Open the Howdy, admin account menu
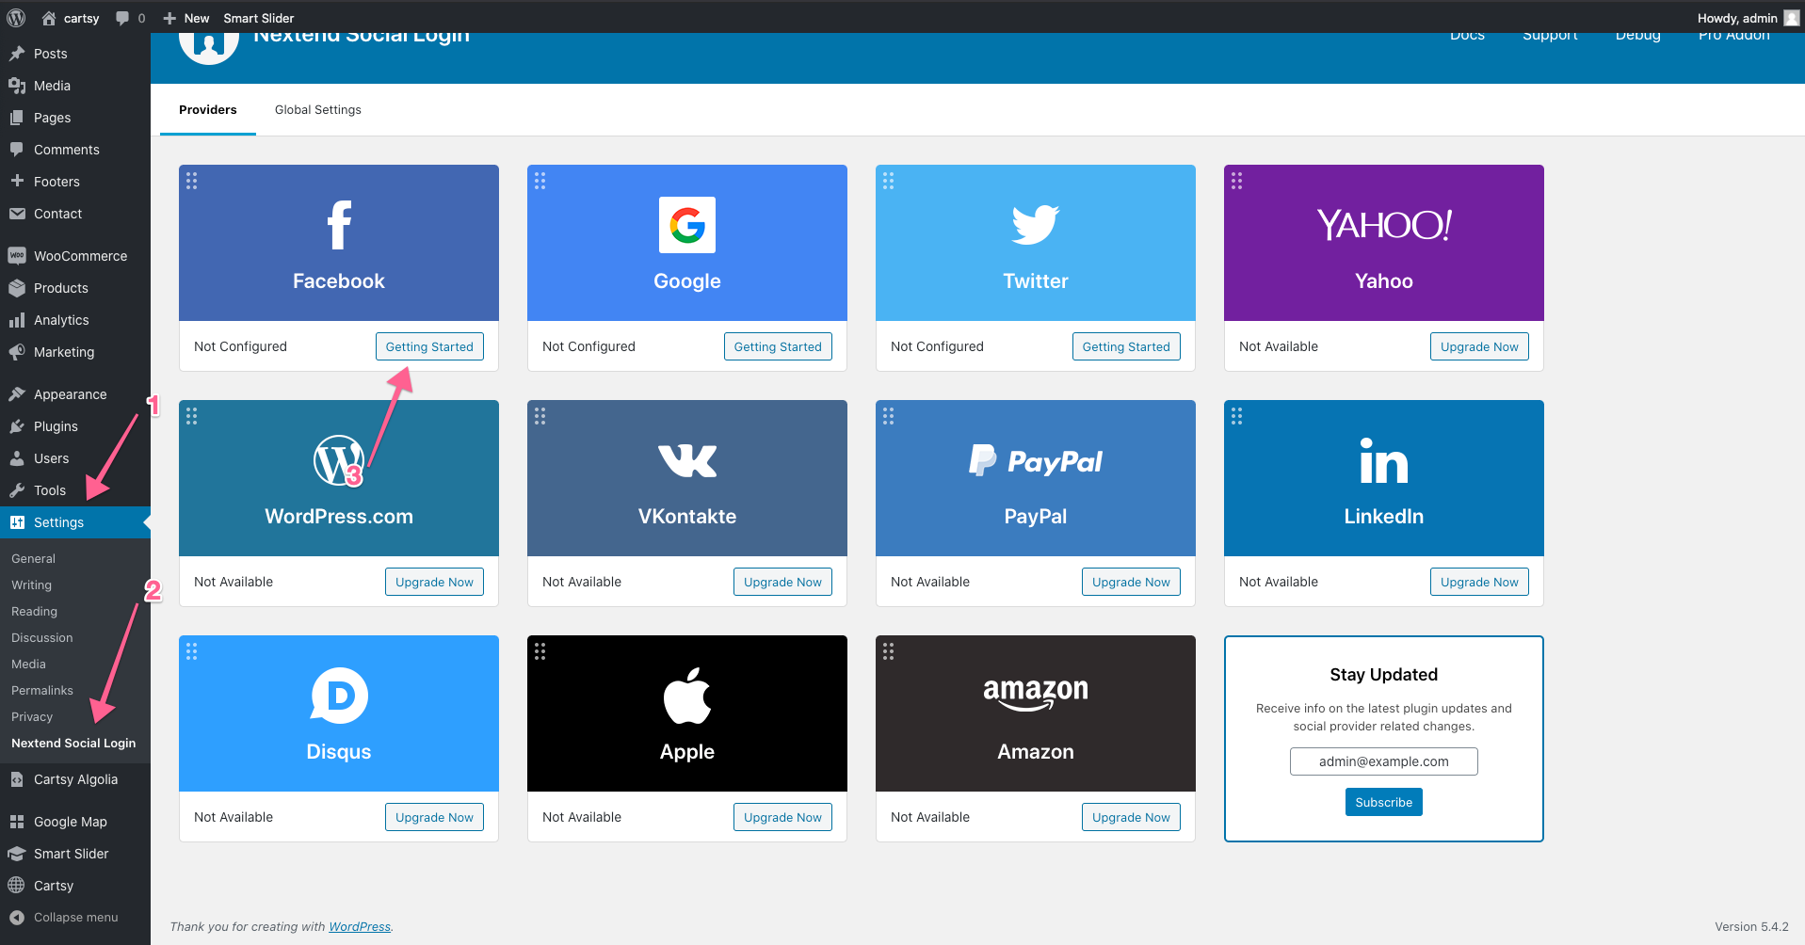The width and height of the screenshot is (1805, 945). pos(1748,18)
